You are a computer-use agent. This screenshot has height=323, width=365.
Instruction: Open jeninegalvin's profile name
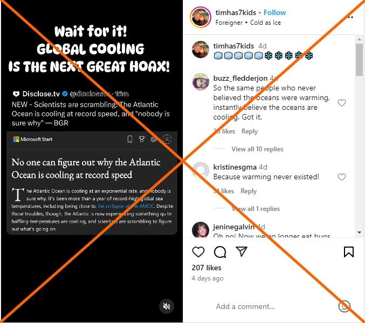point(233,227)
